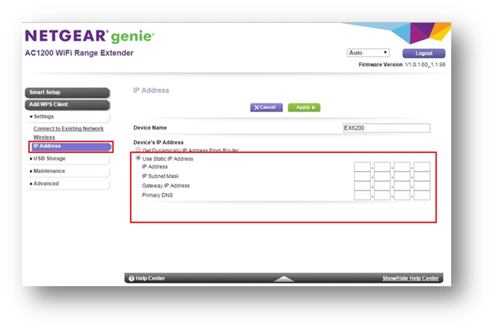Open the Wireless settings link
496x331 pixels.
44,137
